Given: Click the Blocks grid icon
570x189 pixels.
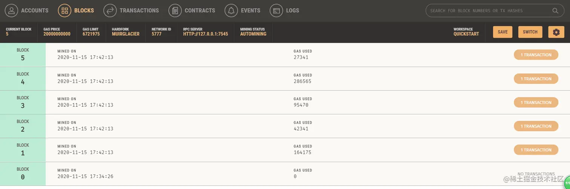Looking at the screenshot, I should pos(64,11).
